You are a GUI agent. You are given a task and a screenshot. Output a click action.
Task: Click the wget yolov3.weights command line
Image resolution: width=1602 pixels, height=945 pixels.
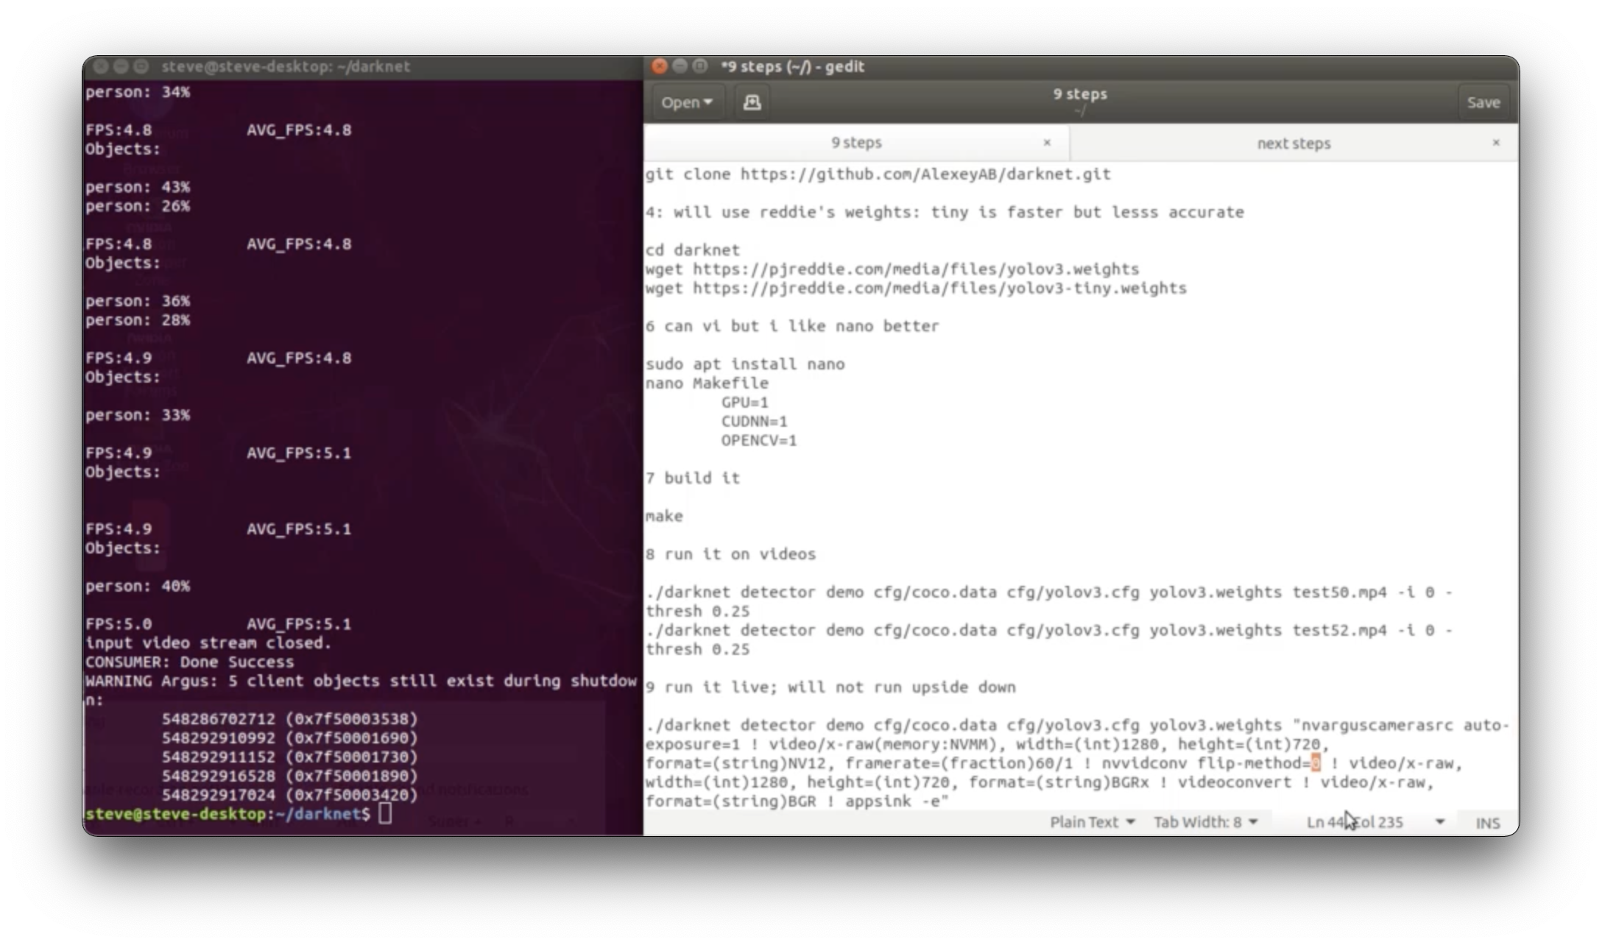click(x=891, y=269)
